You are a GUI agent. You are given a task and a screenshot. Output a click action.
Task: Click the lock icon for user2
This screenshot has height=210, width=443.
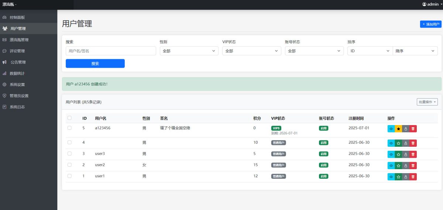coord(406,165)
